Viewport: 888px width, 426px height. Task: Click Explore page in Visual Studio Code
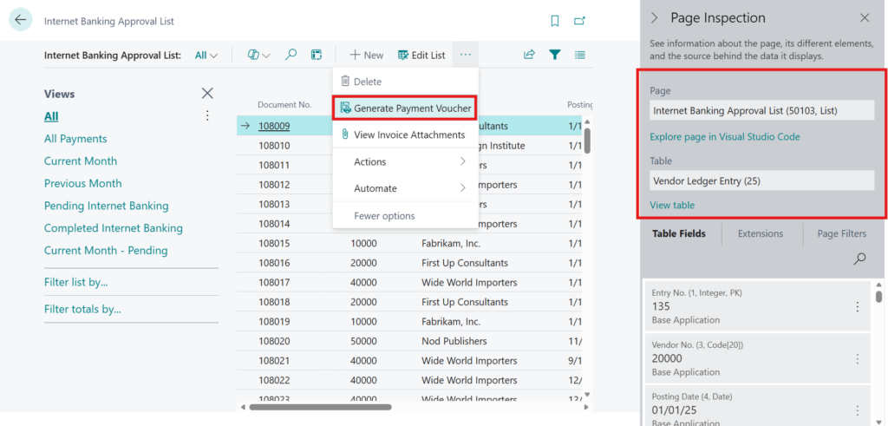(x=725, y=136)
